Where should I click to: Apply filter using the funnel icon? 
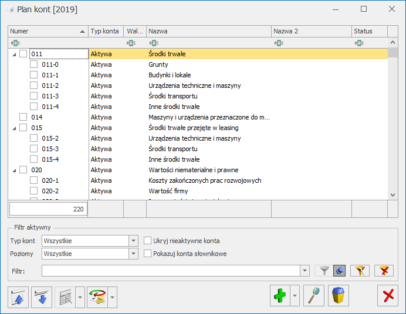pos(323,271)
